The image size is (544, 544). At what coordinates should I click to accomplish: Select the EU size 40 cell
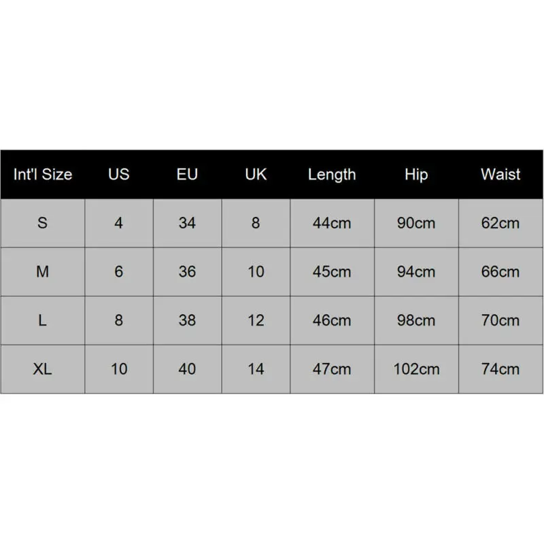(x=187, y=369)
